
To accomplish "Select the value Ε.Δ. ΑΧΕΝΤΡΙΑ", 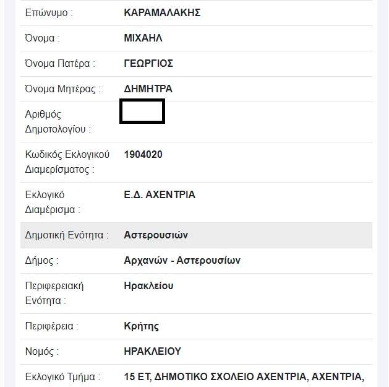I will pyautogui.click(x=160, y=195).
